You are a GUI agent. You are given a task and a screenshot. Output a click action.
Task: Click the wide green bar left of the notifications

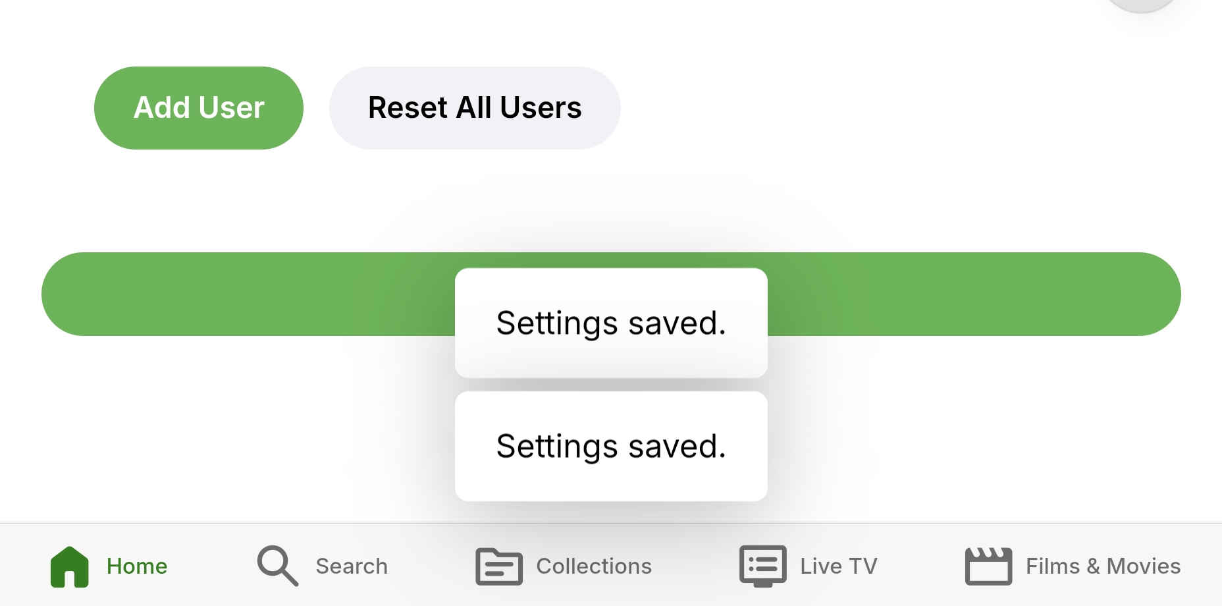244,294
